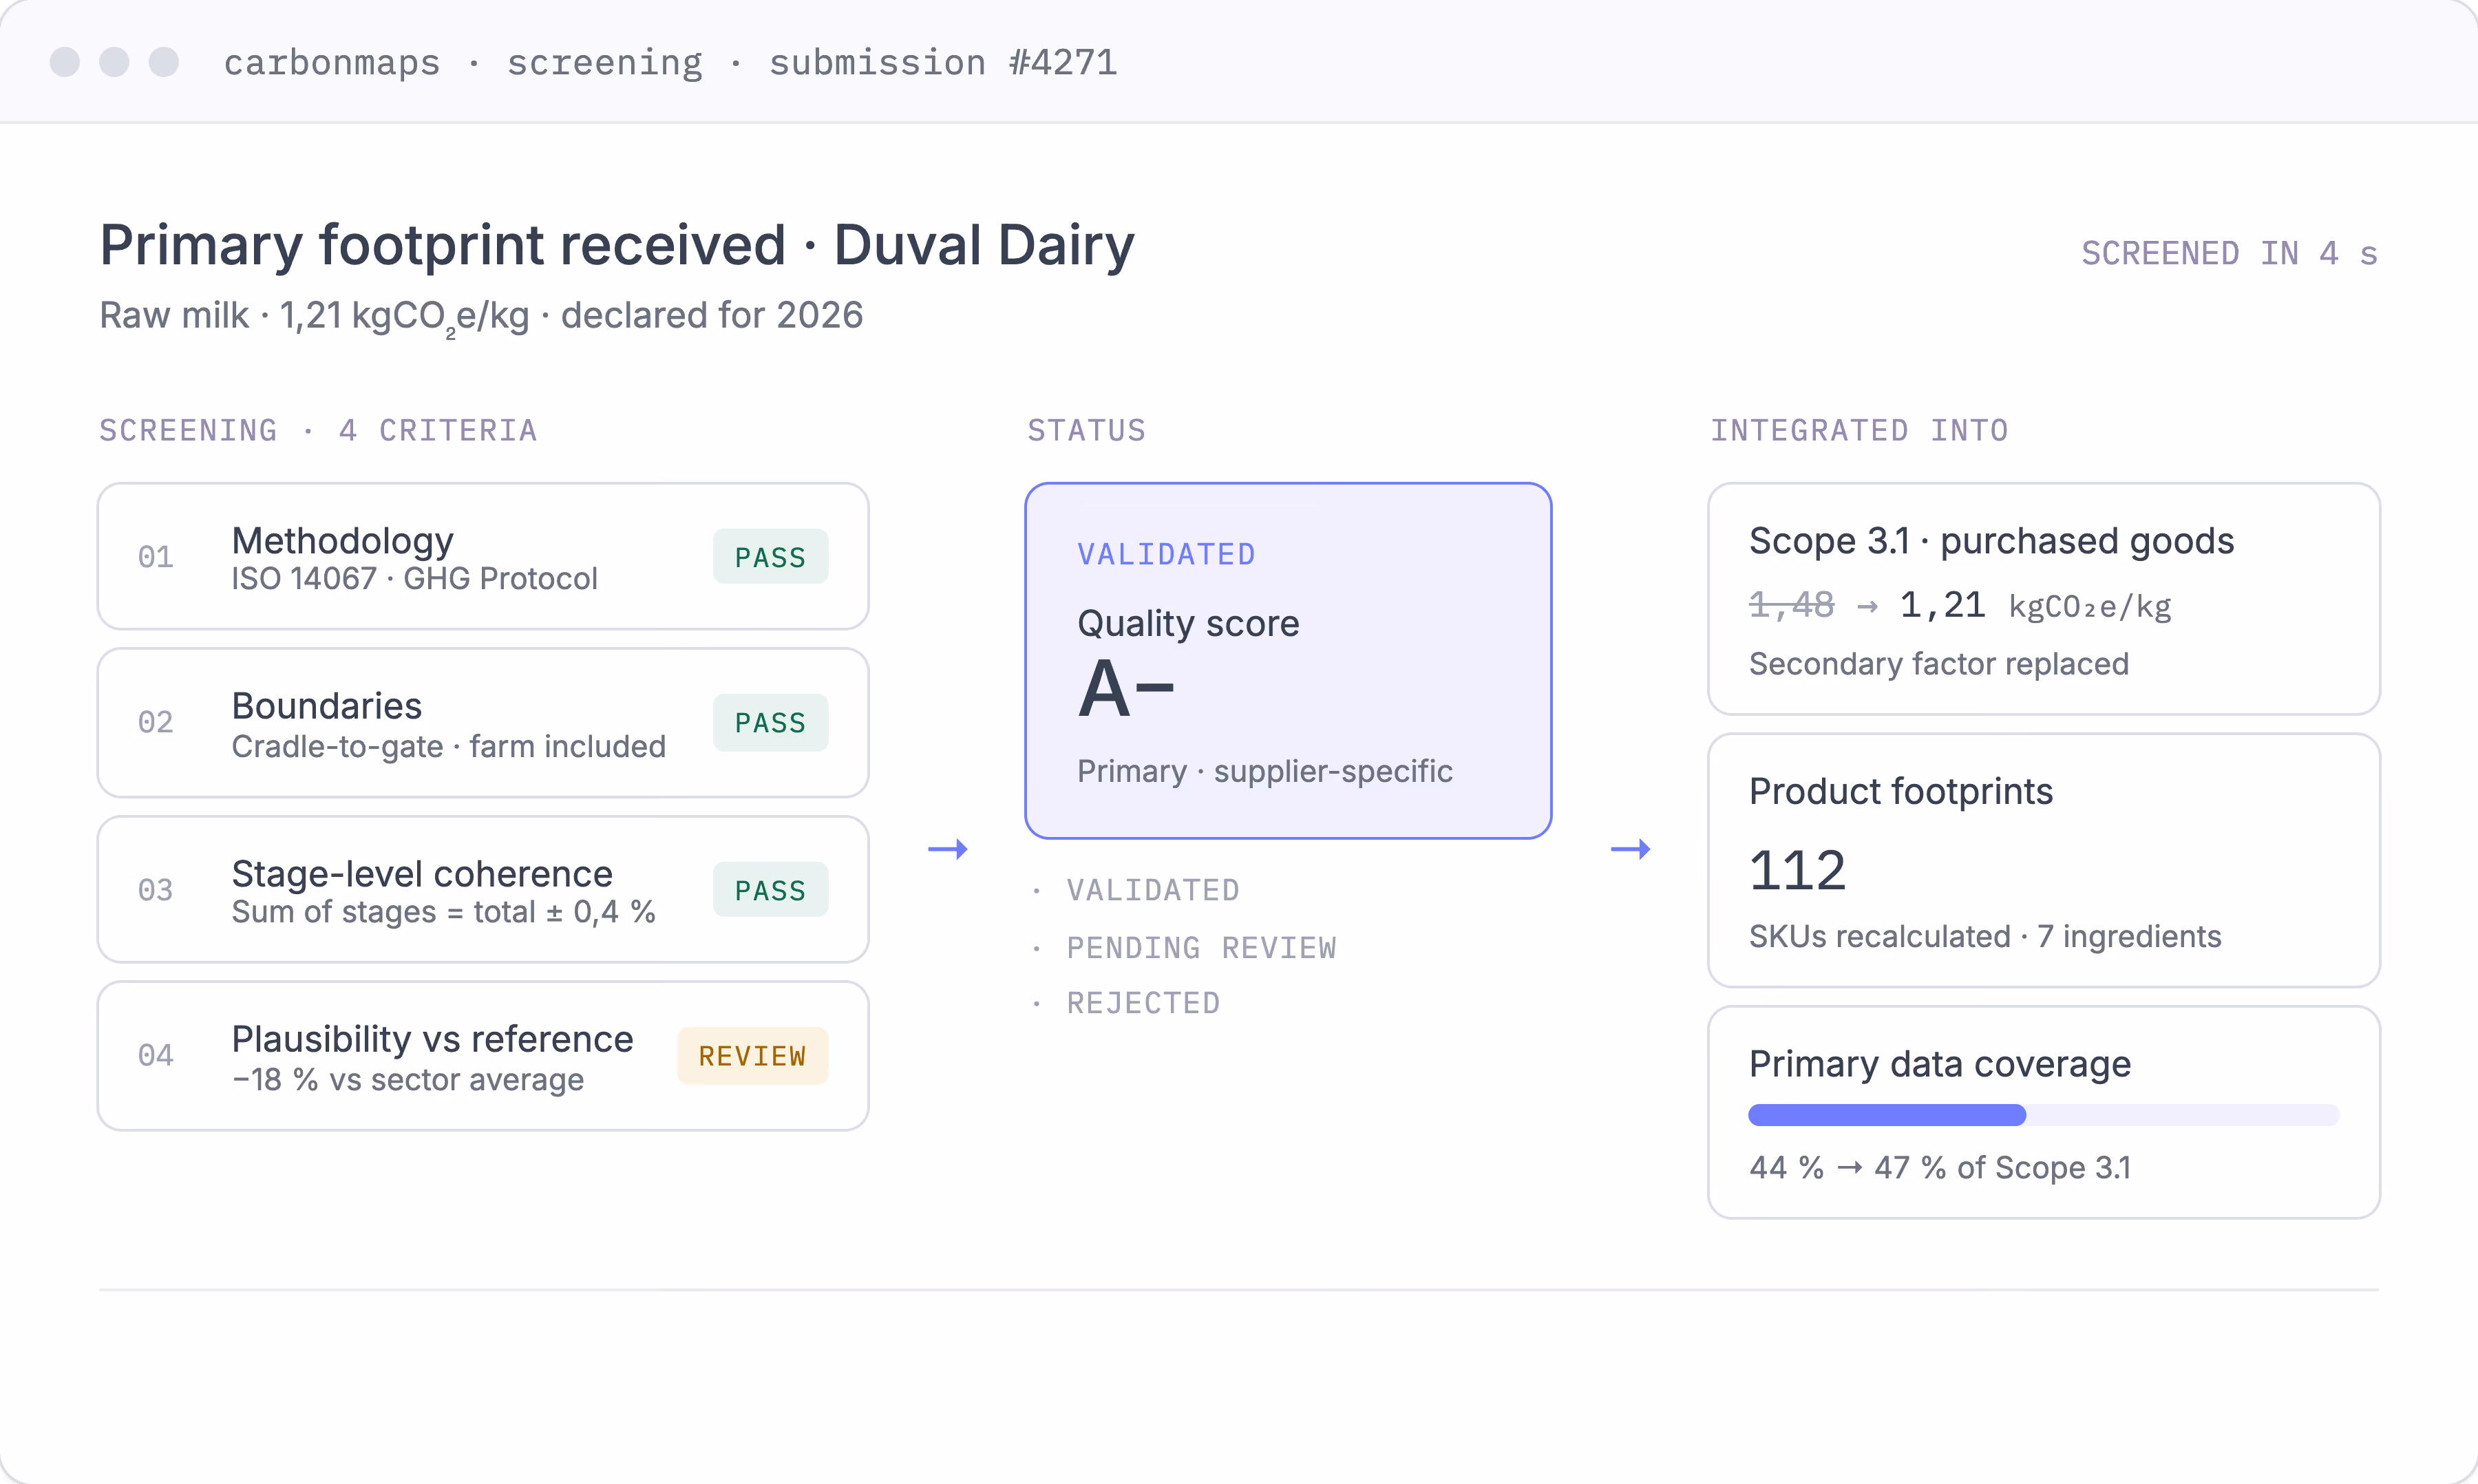Click the Quality score A− status card
This screenshot has width=2478, height=1484.
point(1288,661)
